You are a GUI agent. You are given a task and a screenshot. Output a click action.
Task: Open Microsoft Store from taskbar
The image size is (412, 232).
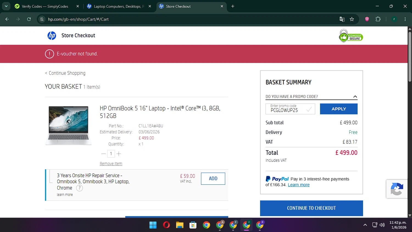click(x=193, y=225)
